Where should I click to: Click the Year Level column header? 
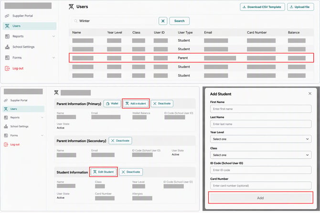click(115, 32)
